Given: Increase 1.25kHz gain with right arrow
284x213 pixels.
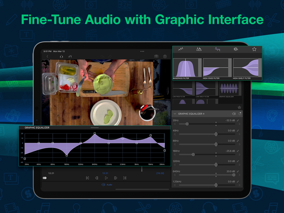Looking at the screenshot, I should (239, 185).
